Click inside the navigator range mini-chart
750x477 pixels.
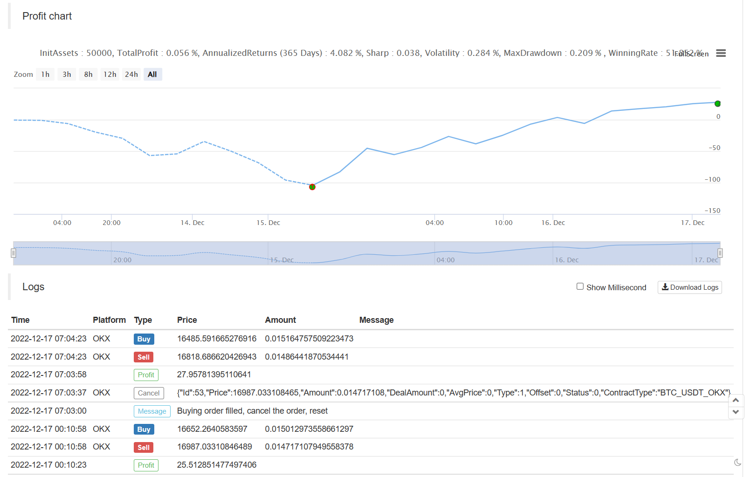[x=367, y=253]
